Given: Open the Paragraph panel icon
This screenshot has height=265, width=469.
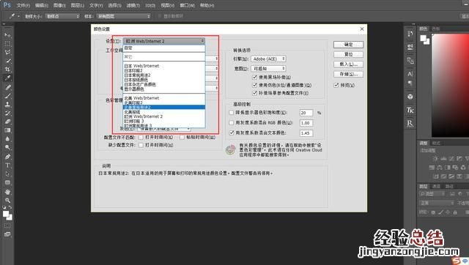Looking at the screenshot, I should (x=410, y=83).
